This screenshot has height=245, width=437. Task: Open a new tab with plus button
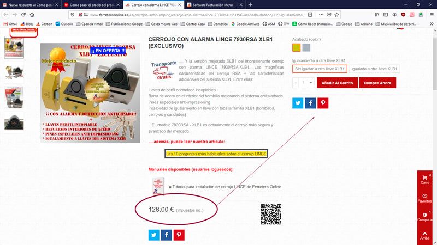250,4
